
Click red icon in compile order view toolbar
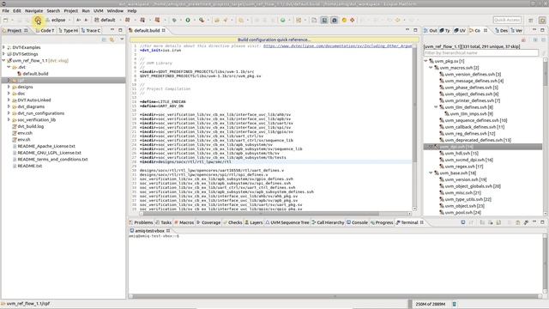pos(523,40)
